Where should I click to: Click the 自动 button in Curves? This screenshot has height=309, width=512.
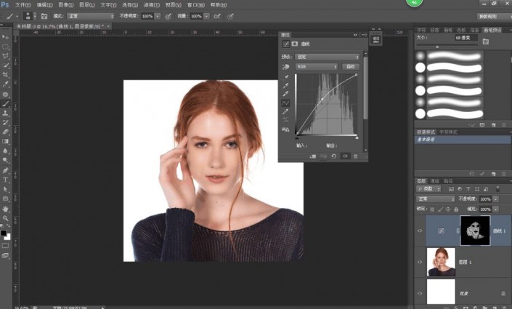(x=352, y=67)
